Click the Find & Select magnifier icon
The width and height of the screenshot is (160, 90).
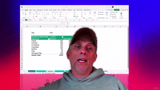[85, 14]
